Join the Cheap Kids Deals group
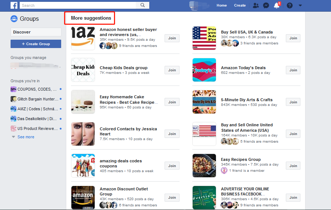The width and height of the screenshot is (331, 210). click(x=172, y=70)
